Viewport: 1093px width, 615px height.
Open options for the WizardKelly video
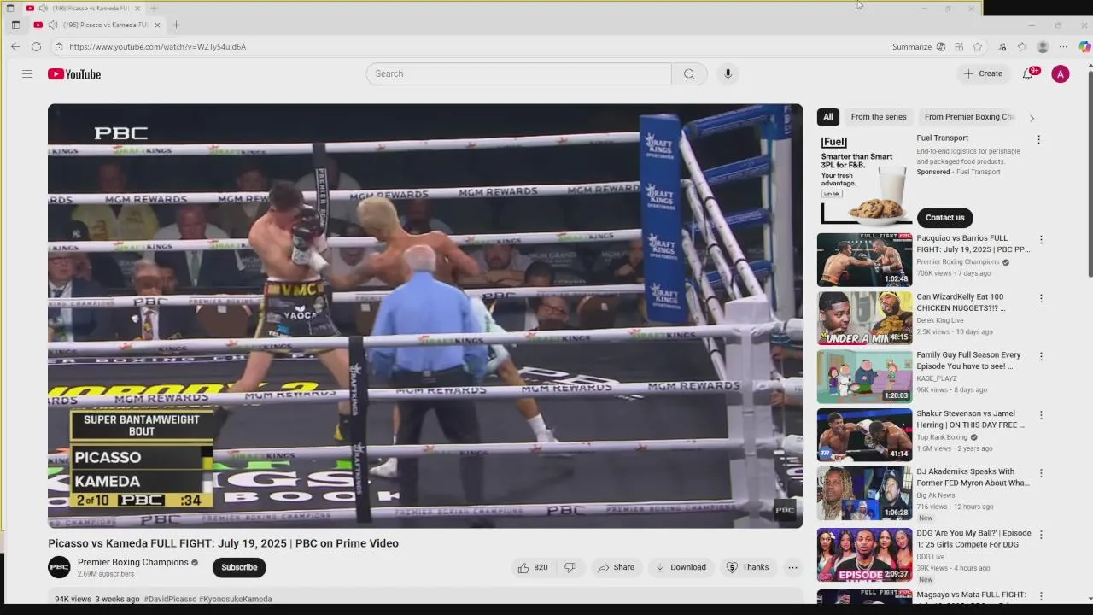tap(1041, 298)
